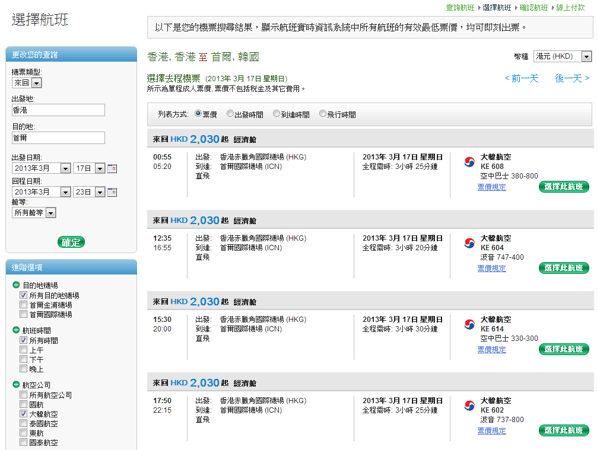Collapse the 航班時間 filter section

[16, 330]
